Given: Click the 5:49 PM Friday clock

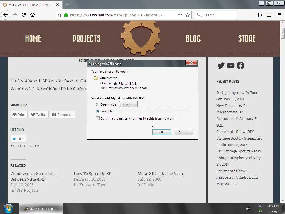Looking at the screenshot, I should point(273,208).
